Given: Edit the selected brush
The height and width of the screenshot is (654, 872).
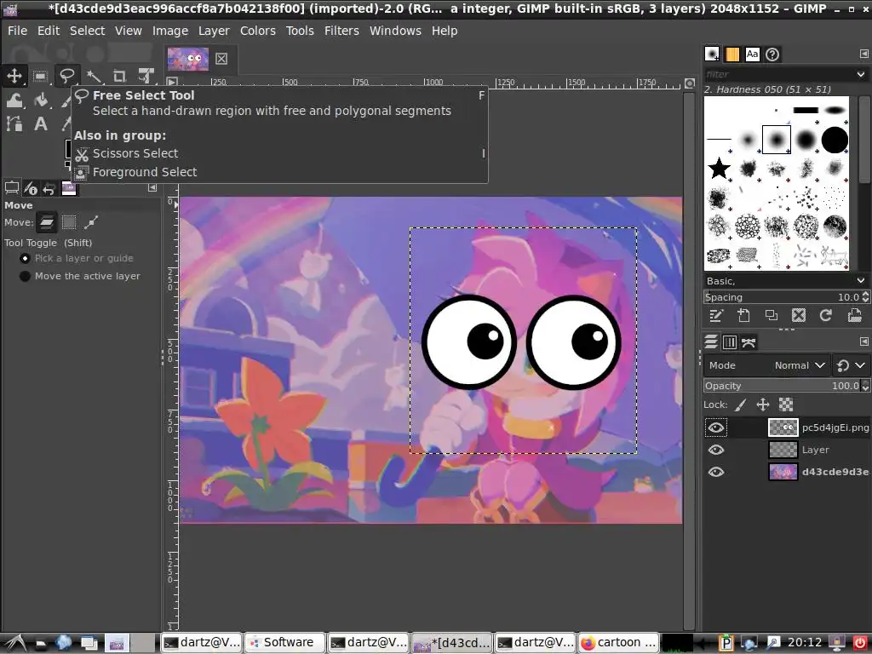Looking at the screenshot, I should [715, 316].
